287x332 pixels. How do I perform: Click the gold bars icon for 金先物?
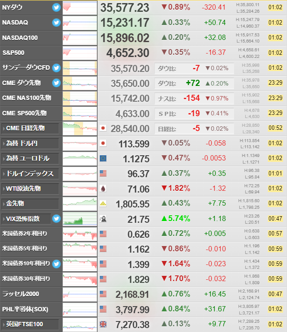(x=103, y=203)
